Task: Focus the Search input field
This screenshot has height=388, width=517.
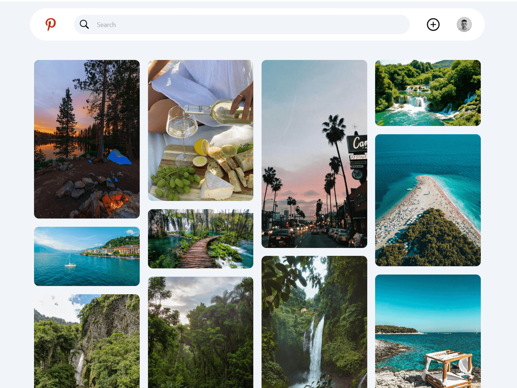Action: tap(242, 25)
